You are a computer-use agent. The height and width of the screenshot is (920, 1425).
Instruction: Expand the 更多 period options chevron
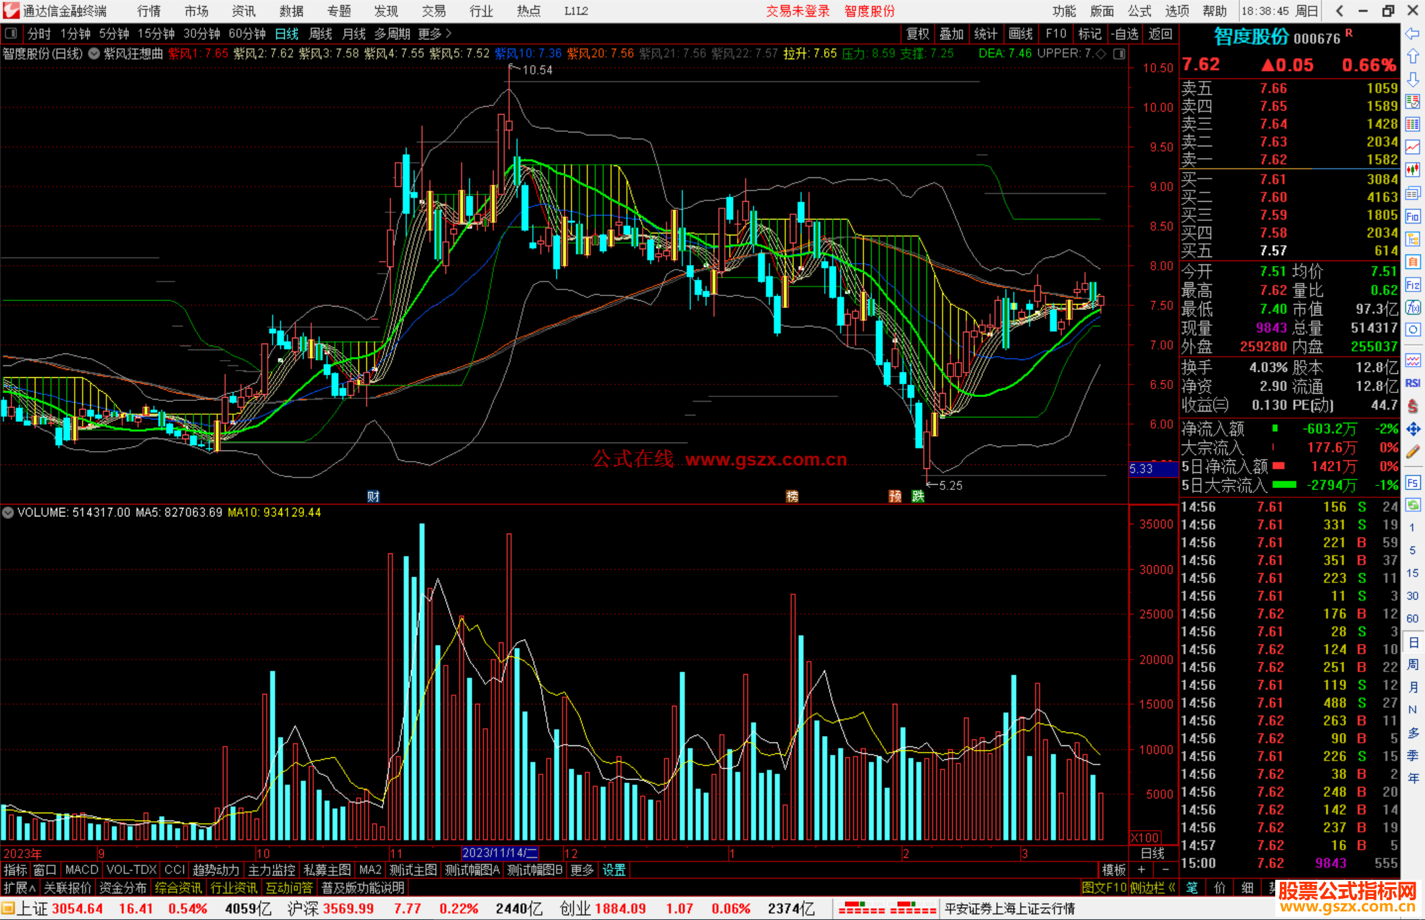pos(449,33)
